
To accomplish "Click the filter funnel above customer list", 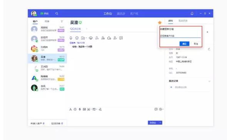I will 62,21.
